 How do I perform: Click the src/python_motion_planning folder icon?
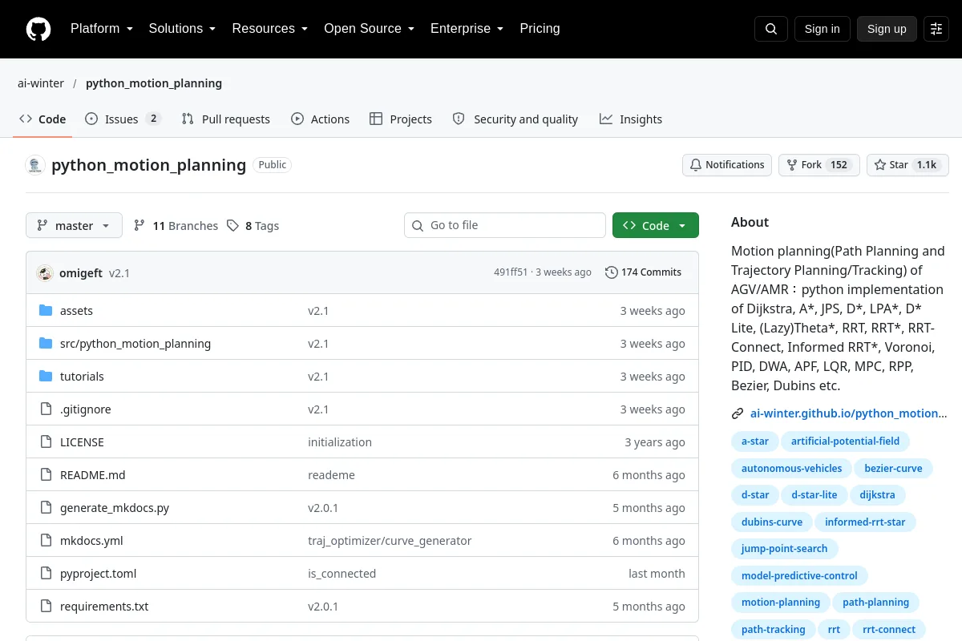pyautogui.click(x=46, y=344)
